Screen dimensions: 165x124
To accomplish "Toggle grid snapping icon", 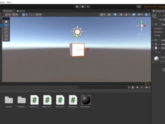I will [31, 15].
